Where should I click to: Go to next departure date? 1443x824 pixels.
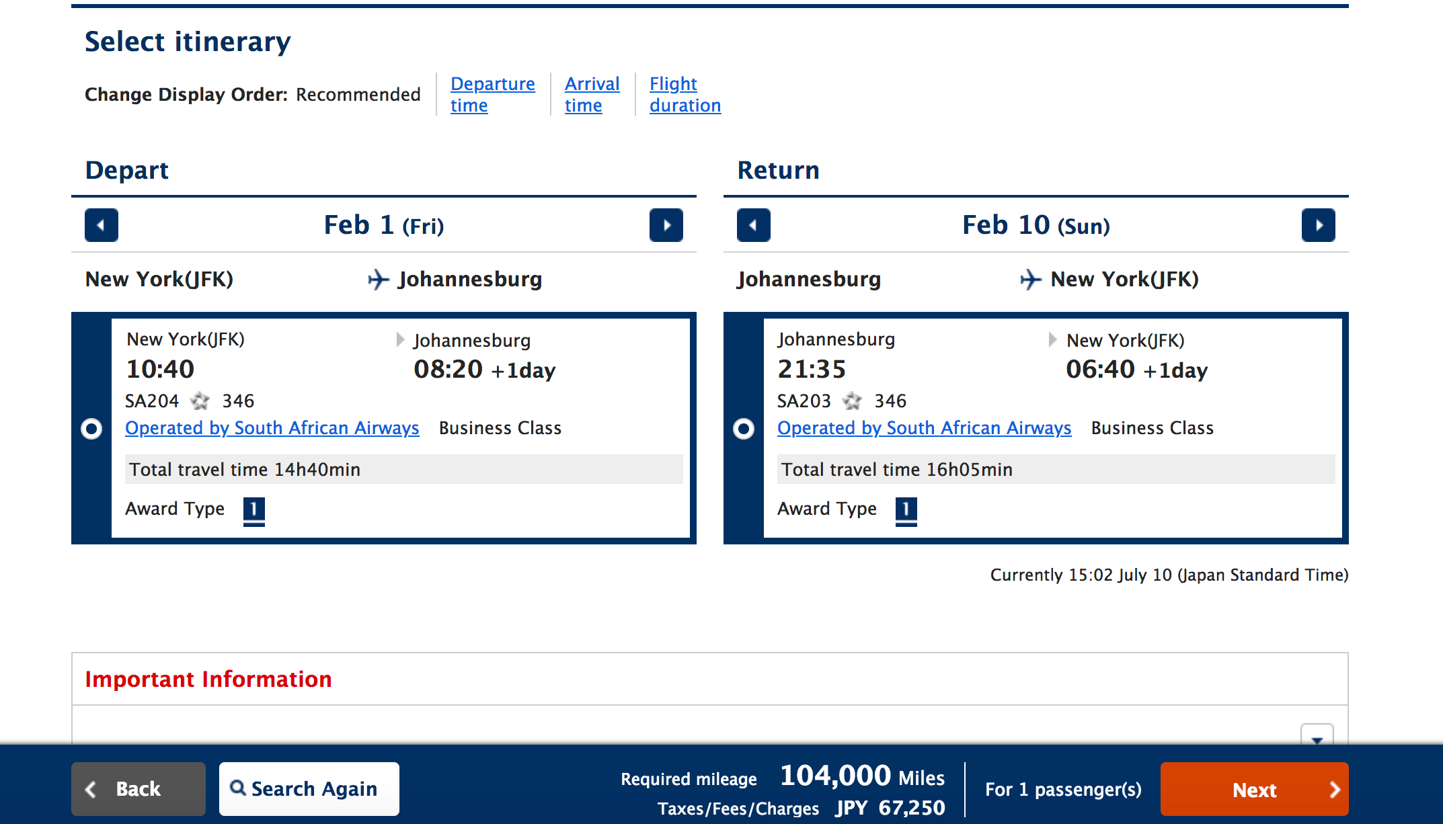[x=666, y=225]
